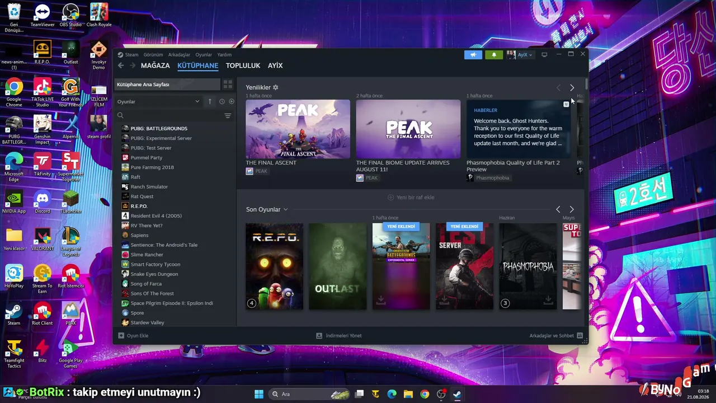Select the VALORANT desktop icon

pyautogui.click(x=43, y=240)
